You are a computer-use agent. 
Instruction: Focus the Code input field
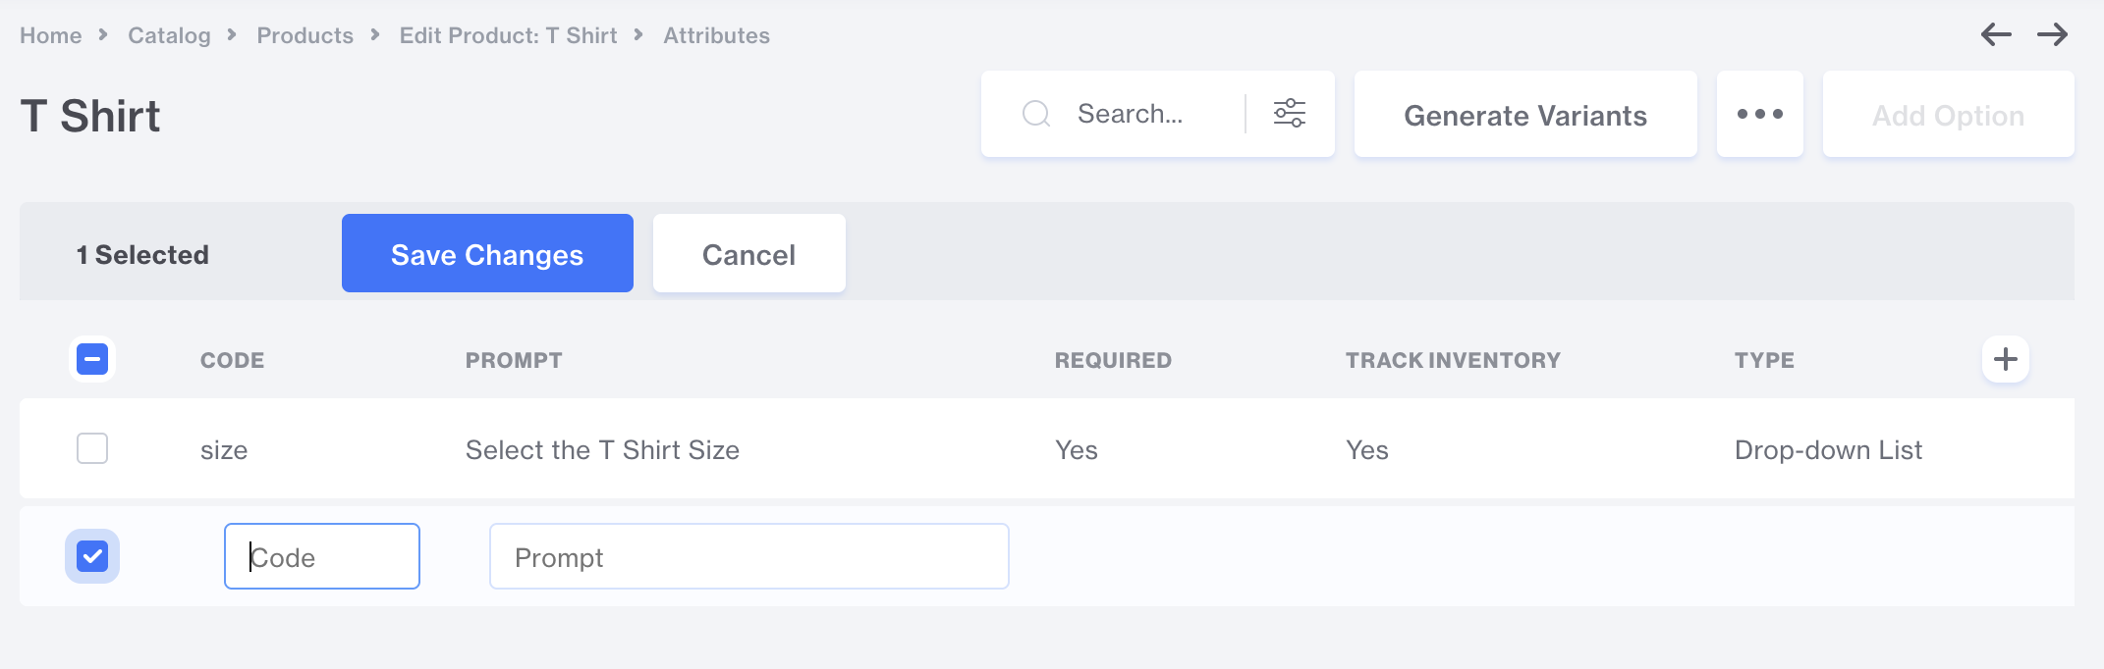click(322, 556)
